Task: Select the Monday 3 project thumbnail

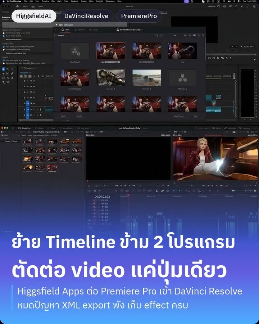Action: [x=182, y=77]
